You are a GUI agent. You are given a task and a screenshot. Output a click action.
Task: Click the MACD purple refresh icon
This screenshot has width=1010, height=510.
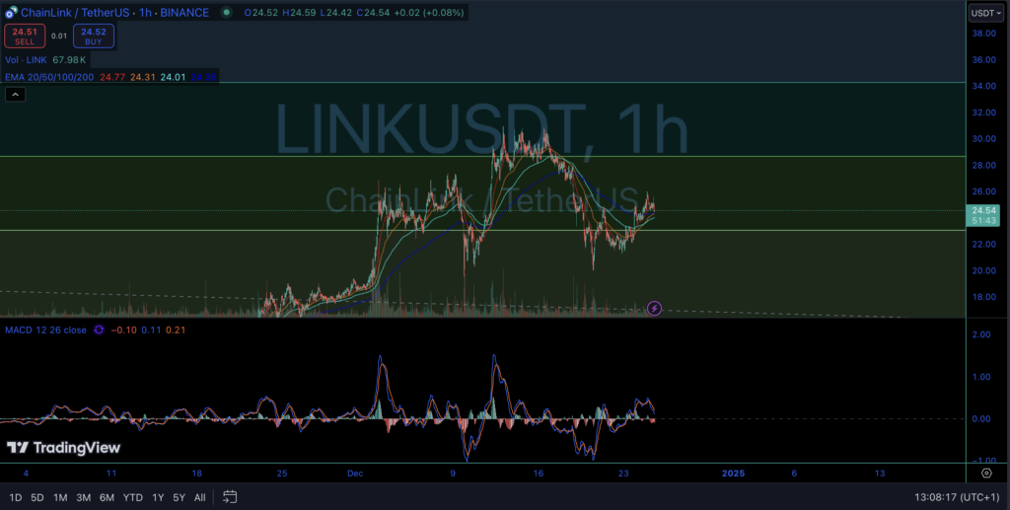(99, 329)
